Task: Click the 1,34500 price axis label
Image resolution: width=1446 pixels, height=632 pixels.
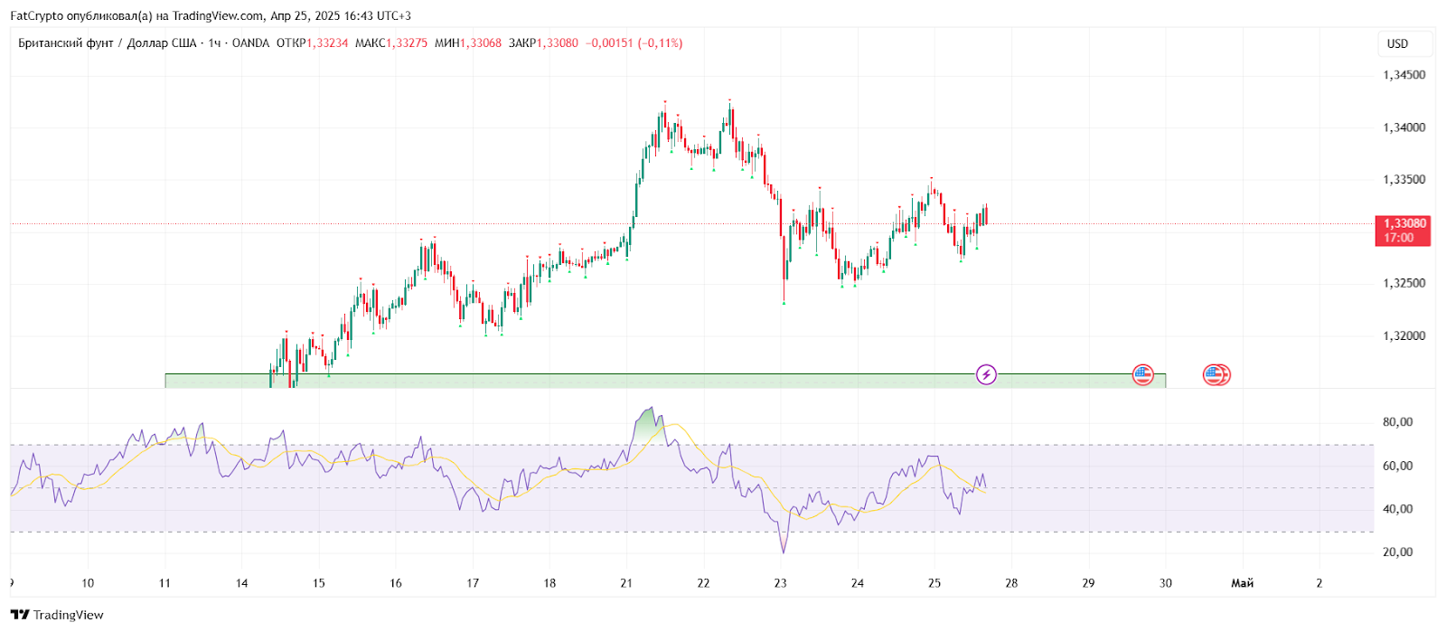Action: pos(1404,75)
